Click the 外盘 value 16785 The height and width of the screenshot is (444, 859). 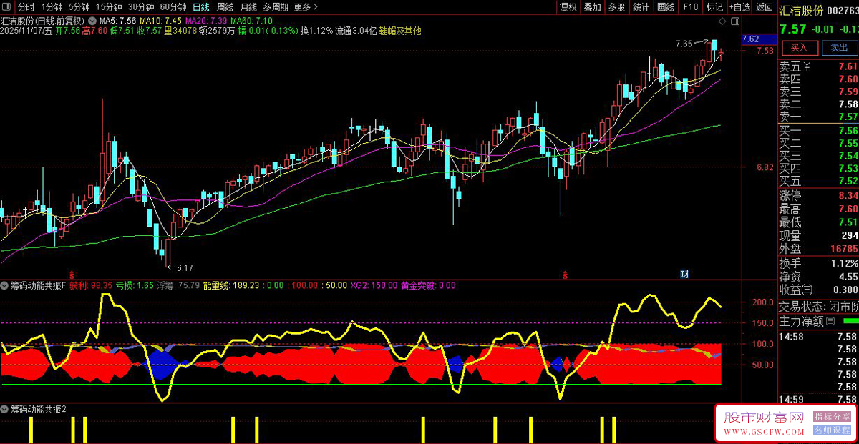click(x=844, y=249)
